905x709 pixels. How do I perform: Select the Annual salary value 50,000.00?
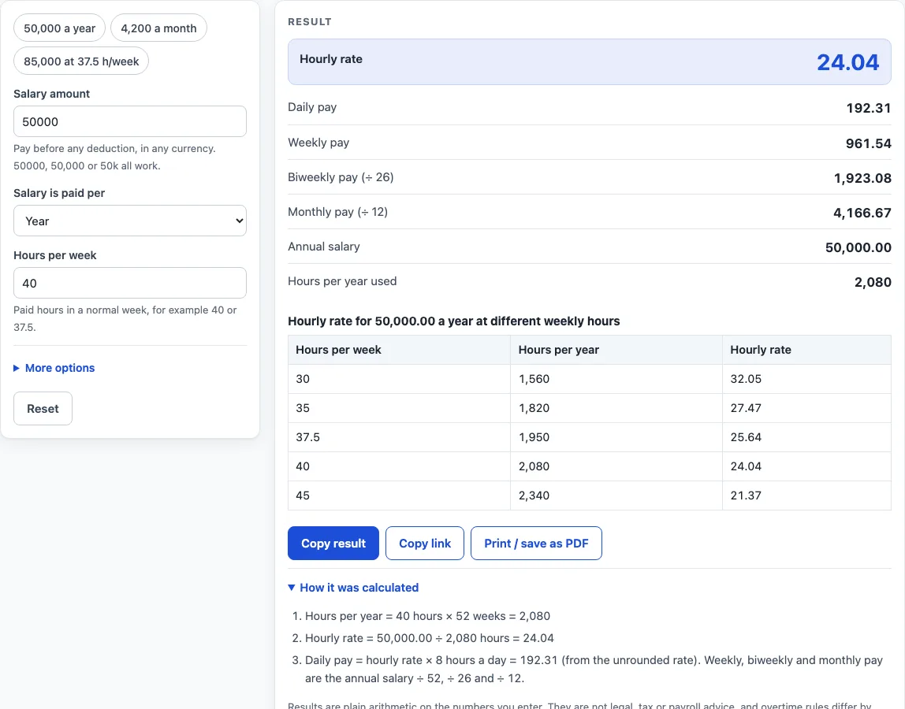click(858, 247)
